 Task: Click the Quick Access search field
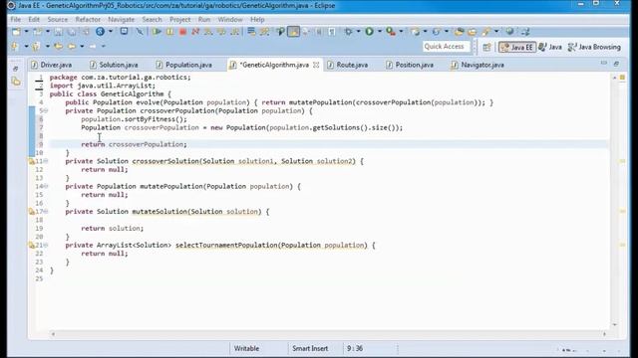point(447,47)
